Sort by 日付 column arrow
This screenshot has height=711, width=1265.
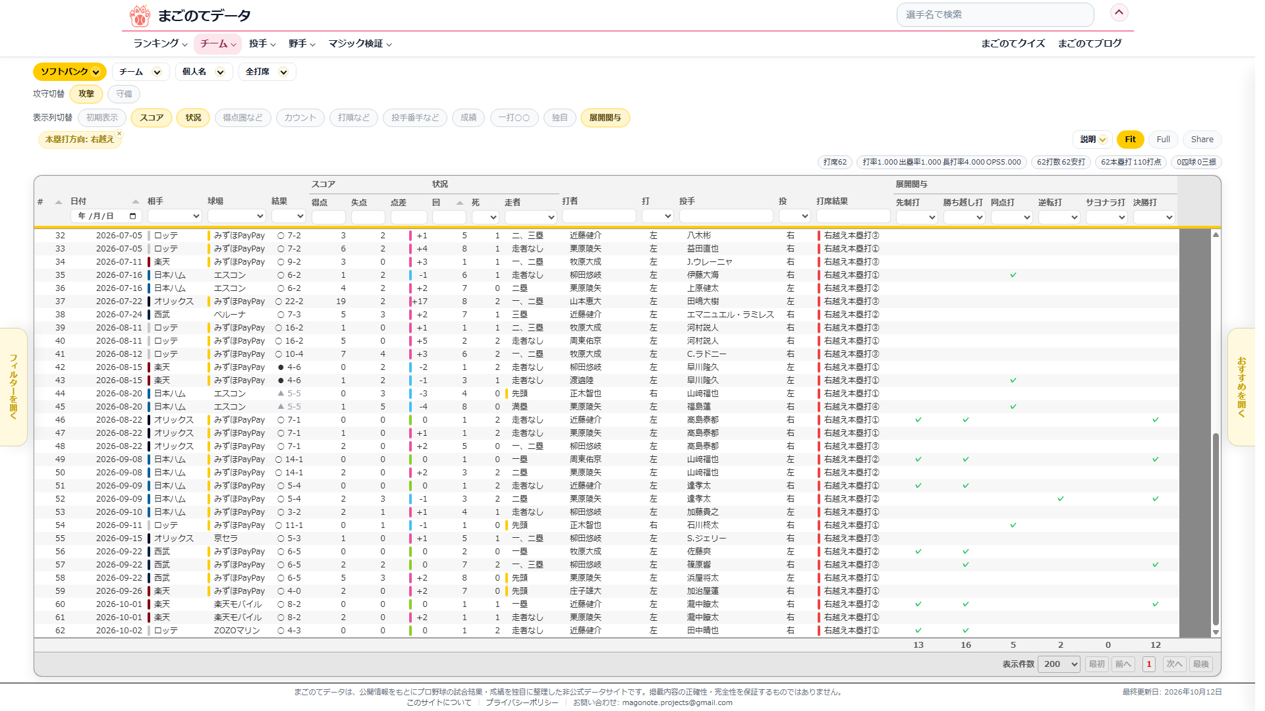point(136,202)
